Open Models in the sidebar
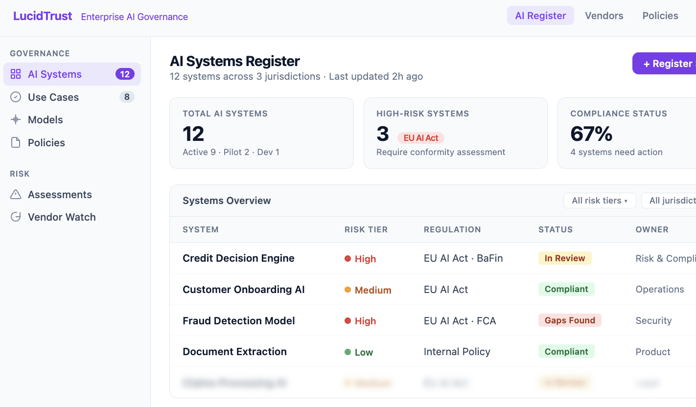The image size is (696, 407). 72,120
